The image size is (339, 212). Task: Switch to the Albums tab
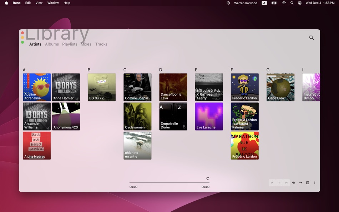click(x=52, y=44)
